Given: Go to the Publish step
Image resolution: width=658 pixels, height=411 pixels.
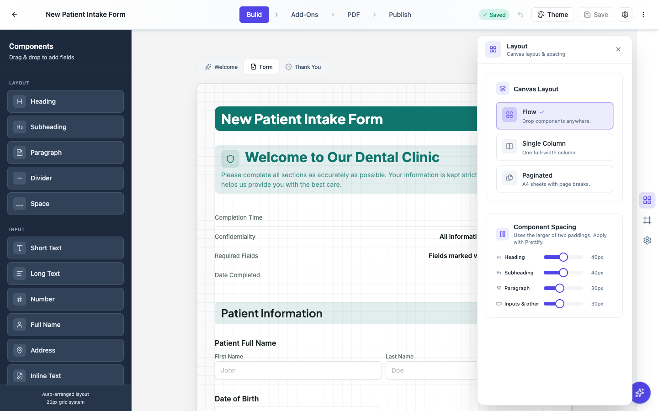Looking at the screenshot, I should coord(400,15).
